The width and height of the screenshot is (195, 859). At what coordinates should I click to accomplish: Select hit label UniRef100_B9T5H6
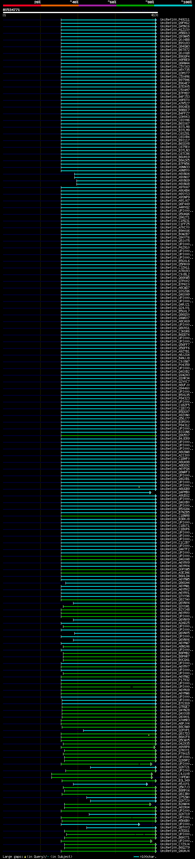[175, 80]
